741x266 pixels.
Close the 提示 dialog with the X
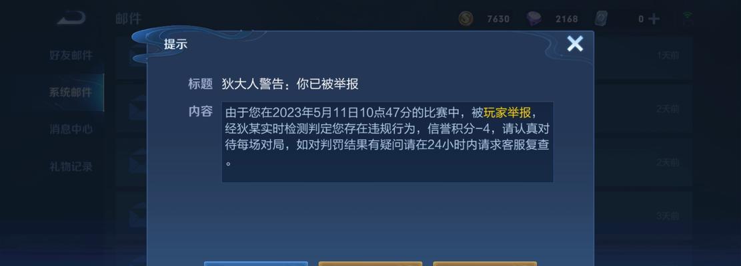[575, 44]
